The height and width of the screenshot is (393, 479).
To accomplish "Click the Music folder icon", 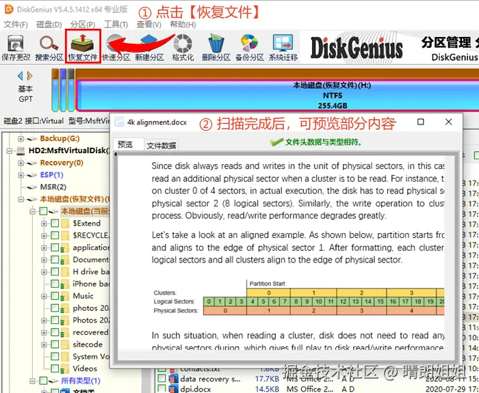I will [x=65, y=296].
